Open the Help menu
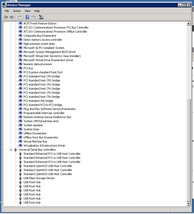 tap(37, 11)
